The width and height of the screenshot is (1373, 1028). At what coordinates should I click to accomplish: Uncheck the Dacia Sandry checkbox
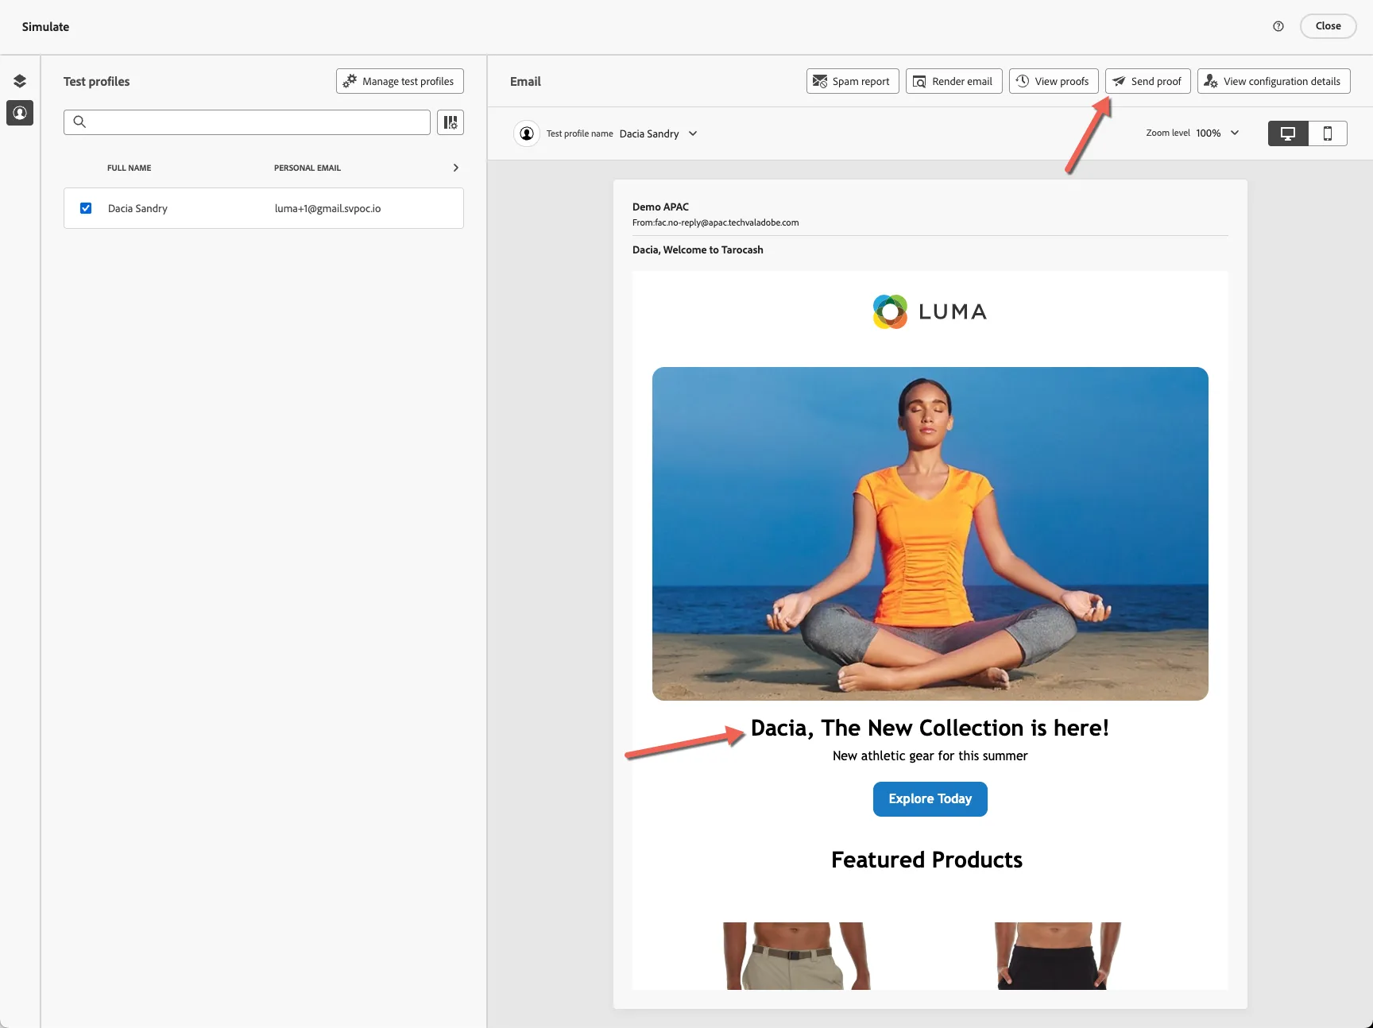pos(86,208)
